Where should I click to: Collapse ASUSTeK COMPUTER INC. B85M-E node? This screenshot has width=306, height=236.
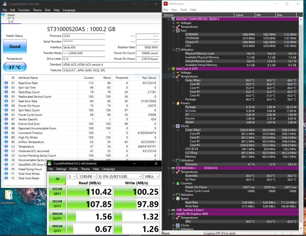[169, 19]
